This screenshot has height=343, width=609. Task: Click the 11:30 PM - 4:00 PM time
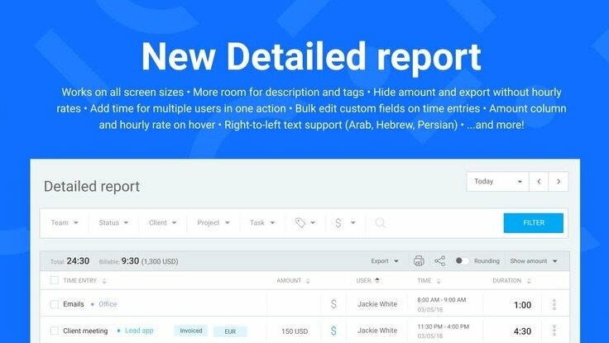click(x=444, y=326)
